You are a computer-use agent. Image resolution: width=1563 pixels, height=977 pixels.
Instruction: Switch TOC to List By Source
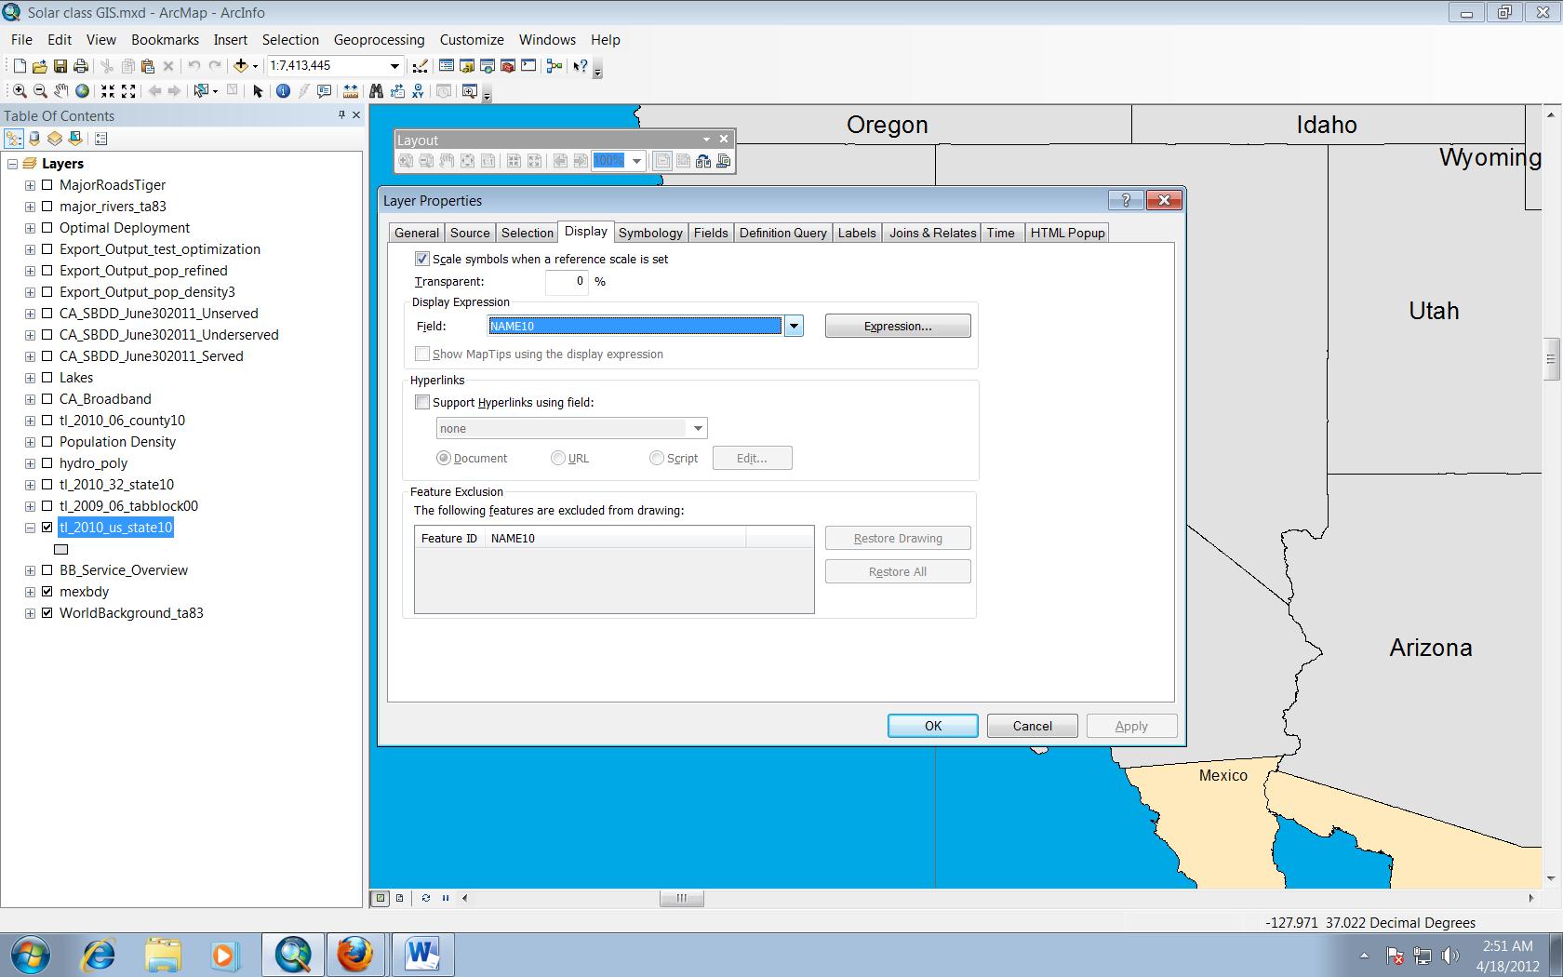[x=34, y=139]
